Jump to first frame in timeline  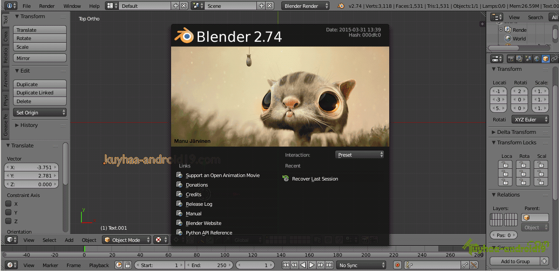tap(286, 265)
